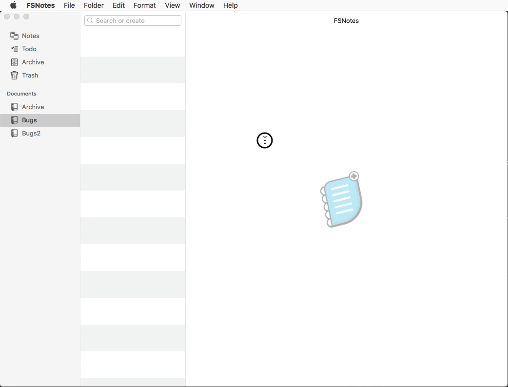
Task: Select the Todo sidebar item
Action: point(40,49)
